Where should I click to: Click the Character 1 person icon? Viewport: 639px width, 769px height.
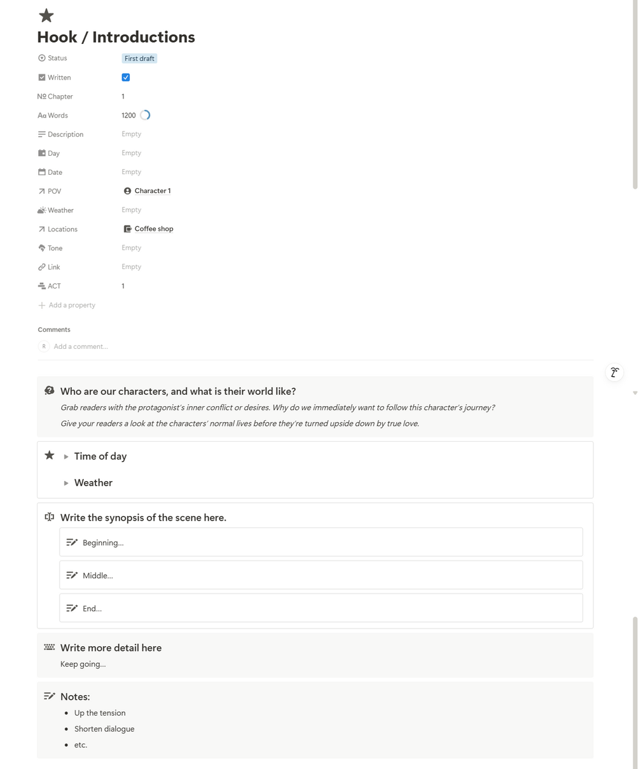pyautogui.click(x=127, y=191)
